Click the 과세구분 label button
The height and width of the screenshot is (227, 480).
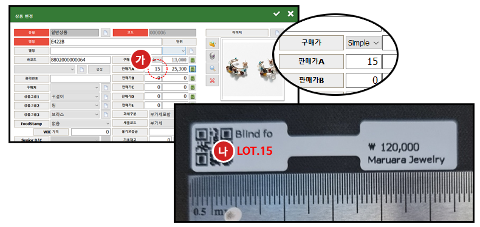130,115
